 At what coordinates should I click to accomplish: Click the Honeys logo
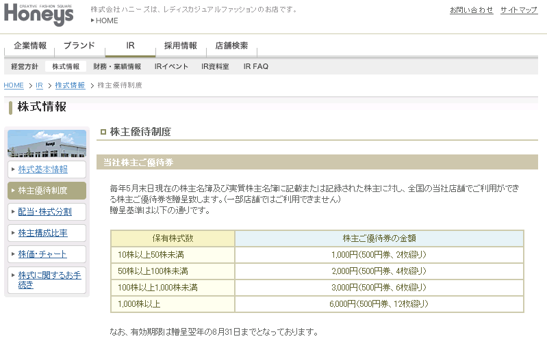[x=38, y=14]
